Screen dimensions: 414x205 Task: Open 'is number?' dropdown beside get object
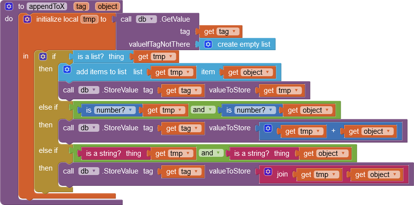255,110
